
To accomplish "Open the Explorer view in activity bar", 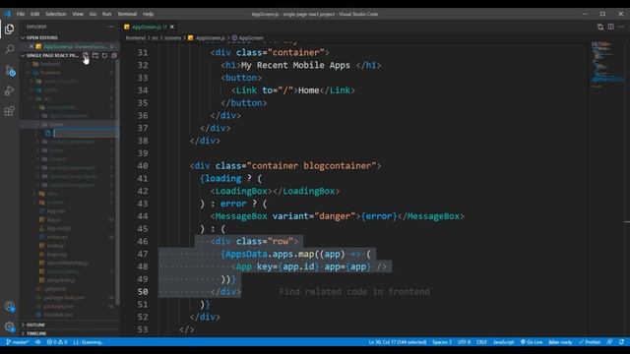I will tap(9, 29).
